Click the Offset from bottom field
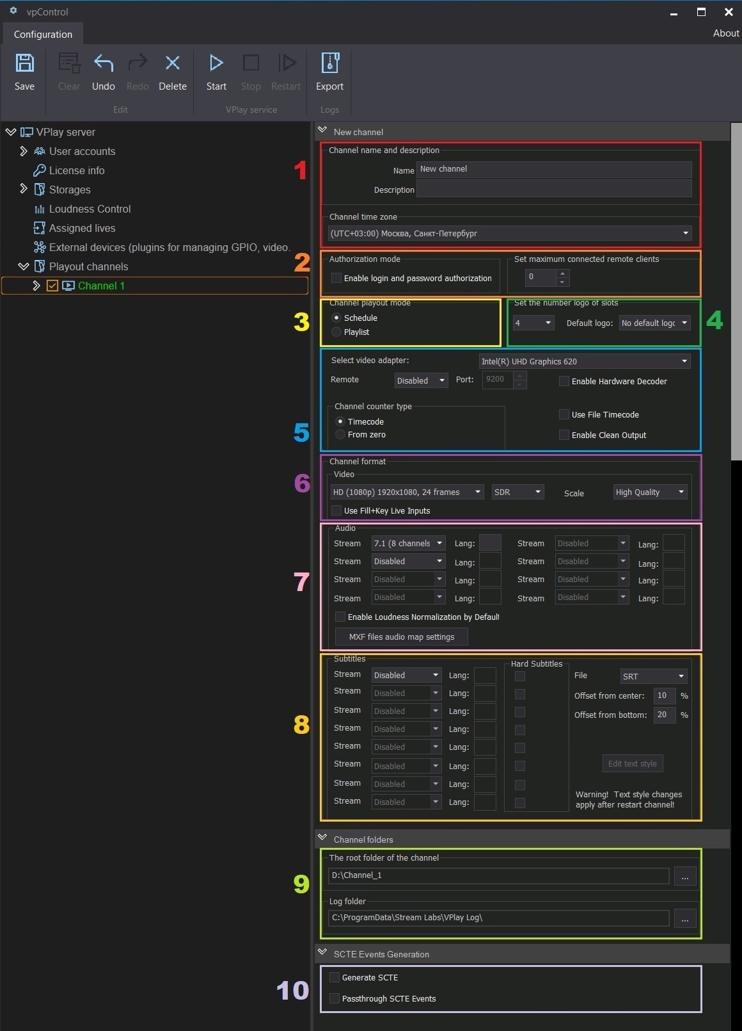 pyautogui.click(x=665, y=715)
